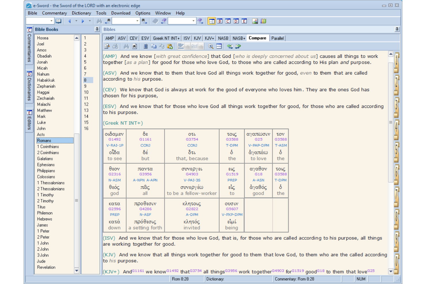Click bookmark ribbon number 1
The width and height of the screenshot is (426, 284).
(x=397, y=63)
